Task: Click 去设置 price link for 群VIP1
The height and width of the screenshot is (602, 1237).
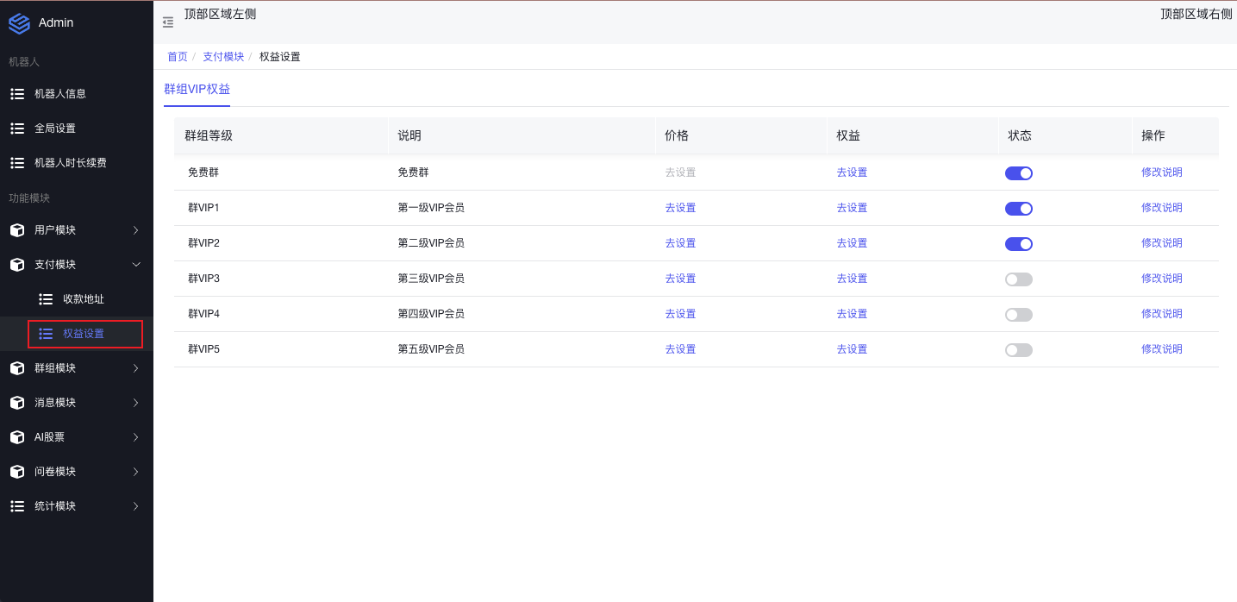Action: 680,208
